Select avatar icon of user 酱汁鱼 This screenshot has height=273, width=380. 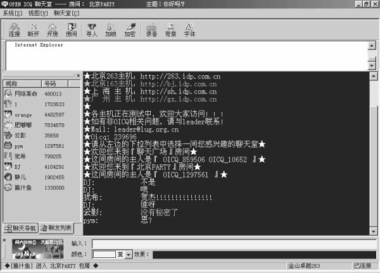[8, 187]
